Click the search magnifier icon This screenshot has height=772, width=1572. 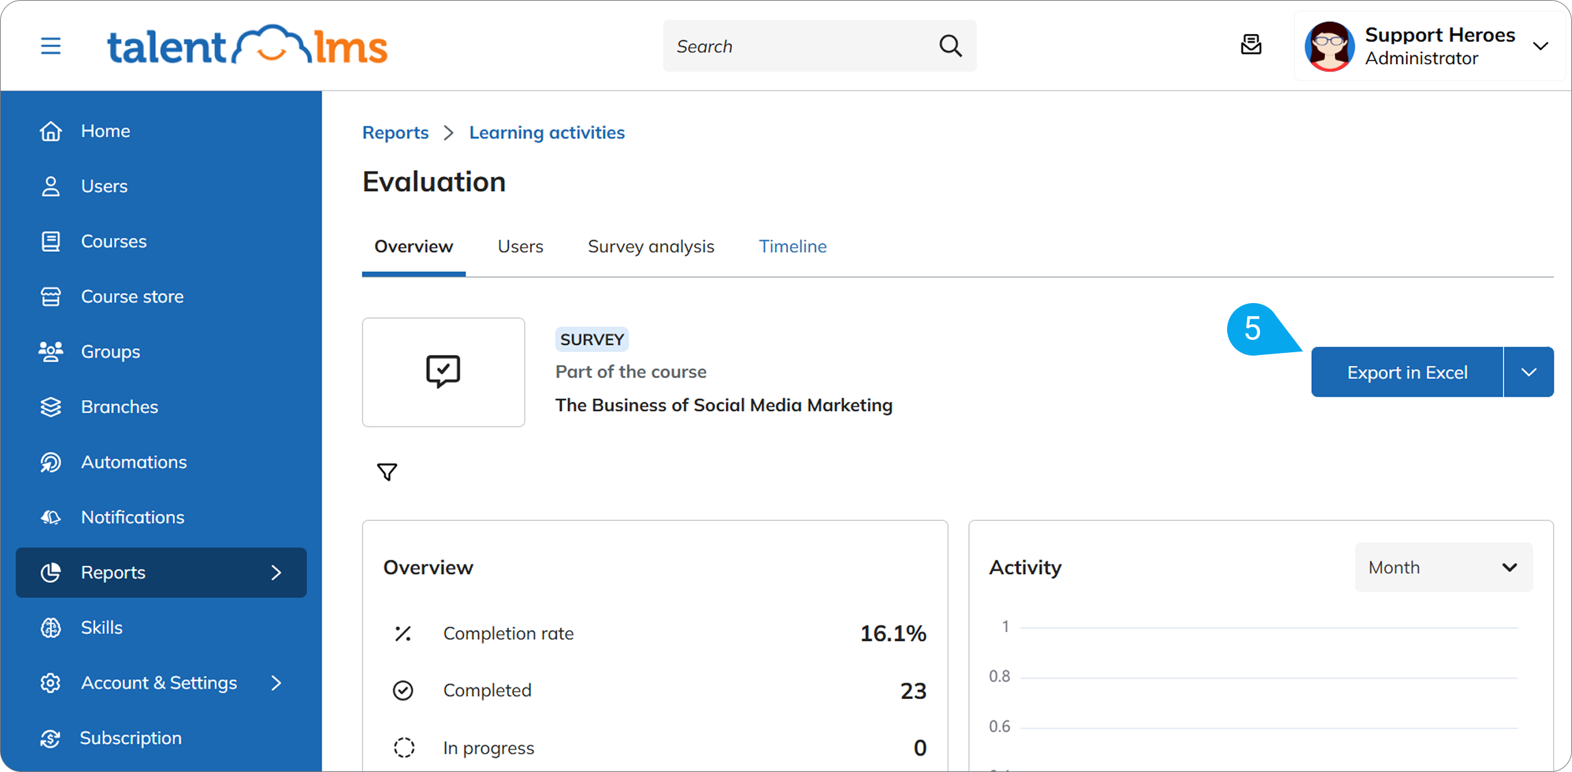pyautogui.click(x=950, y=46)
